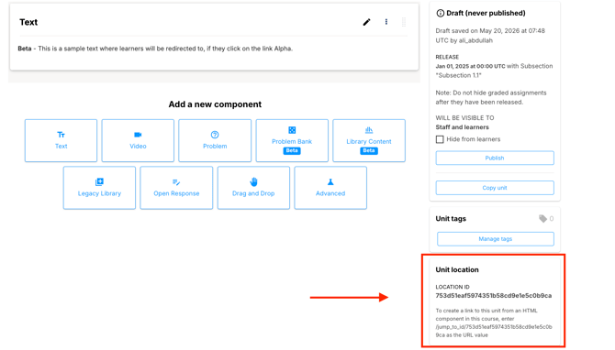Add a new Problem component
This screenshot has height=350, width=615.
tap(215, 140)
